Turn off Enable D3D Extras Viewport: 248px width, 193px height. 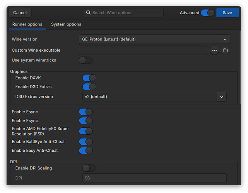click(x=89, y=87)
